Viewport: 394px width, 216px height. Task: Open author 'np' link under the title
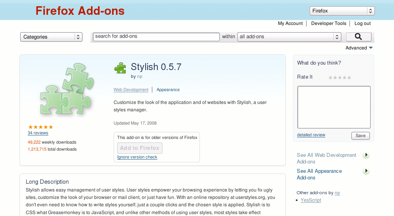140,76
